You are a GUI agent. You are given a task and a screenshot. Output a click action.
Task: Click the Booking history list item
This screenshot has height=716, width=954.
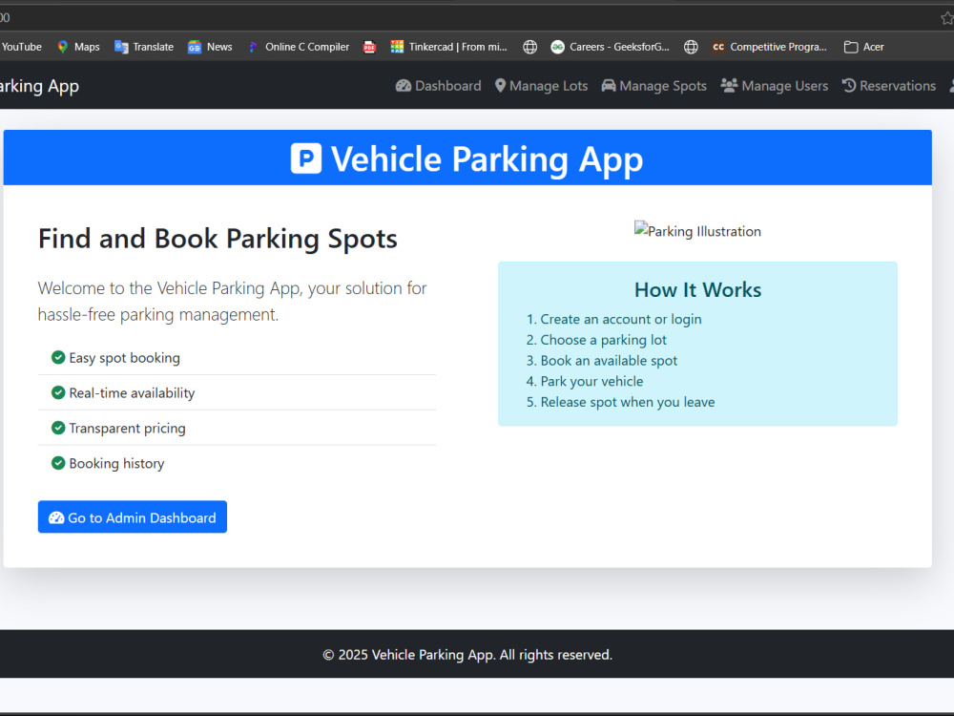[237, 463]
